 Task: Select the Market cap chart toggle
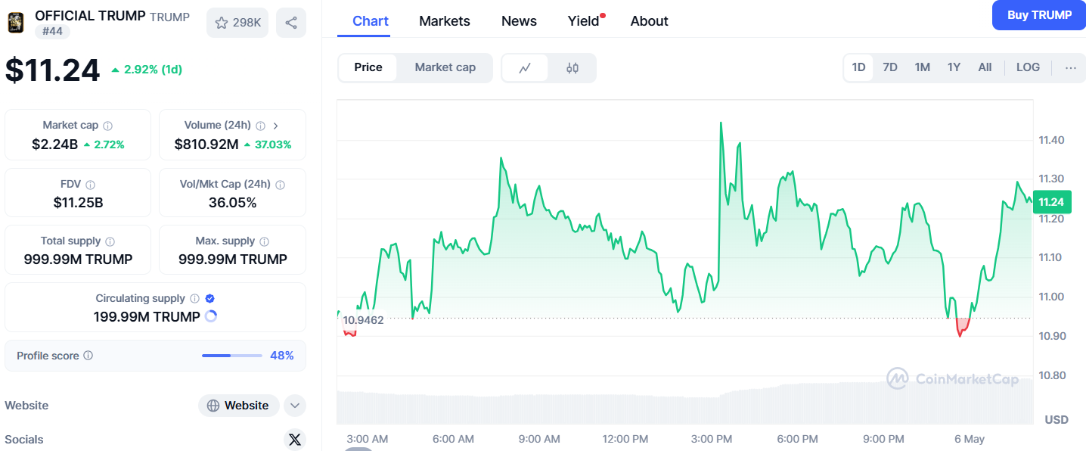[x=445, y=67]
